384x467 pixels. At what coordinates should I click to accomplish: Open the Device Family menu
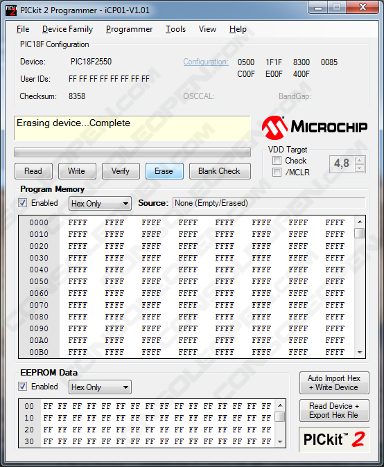[x=68, y=29]
